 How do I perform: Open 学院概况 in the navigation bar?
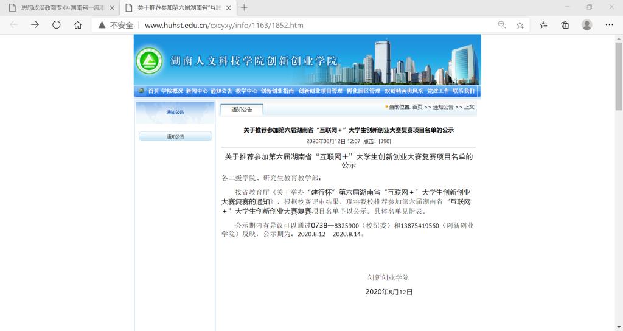[x=172, y=91]
